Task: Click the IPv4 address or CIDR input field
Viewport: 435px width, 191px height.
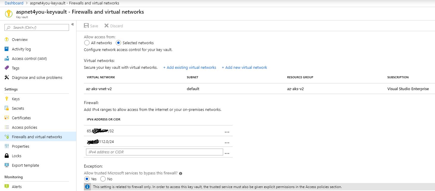Action: tap(154, 152)
